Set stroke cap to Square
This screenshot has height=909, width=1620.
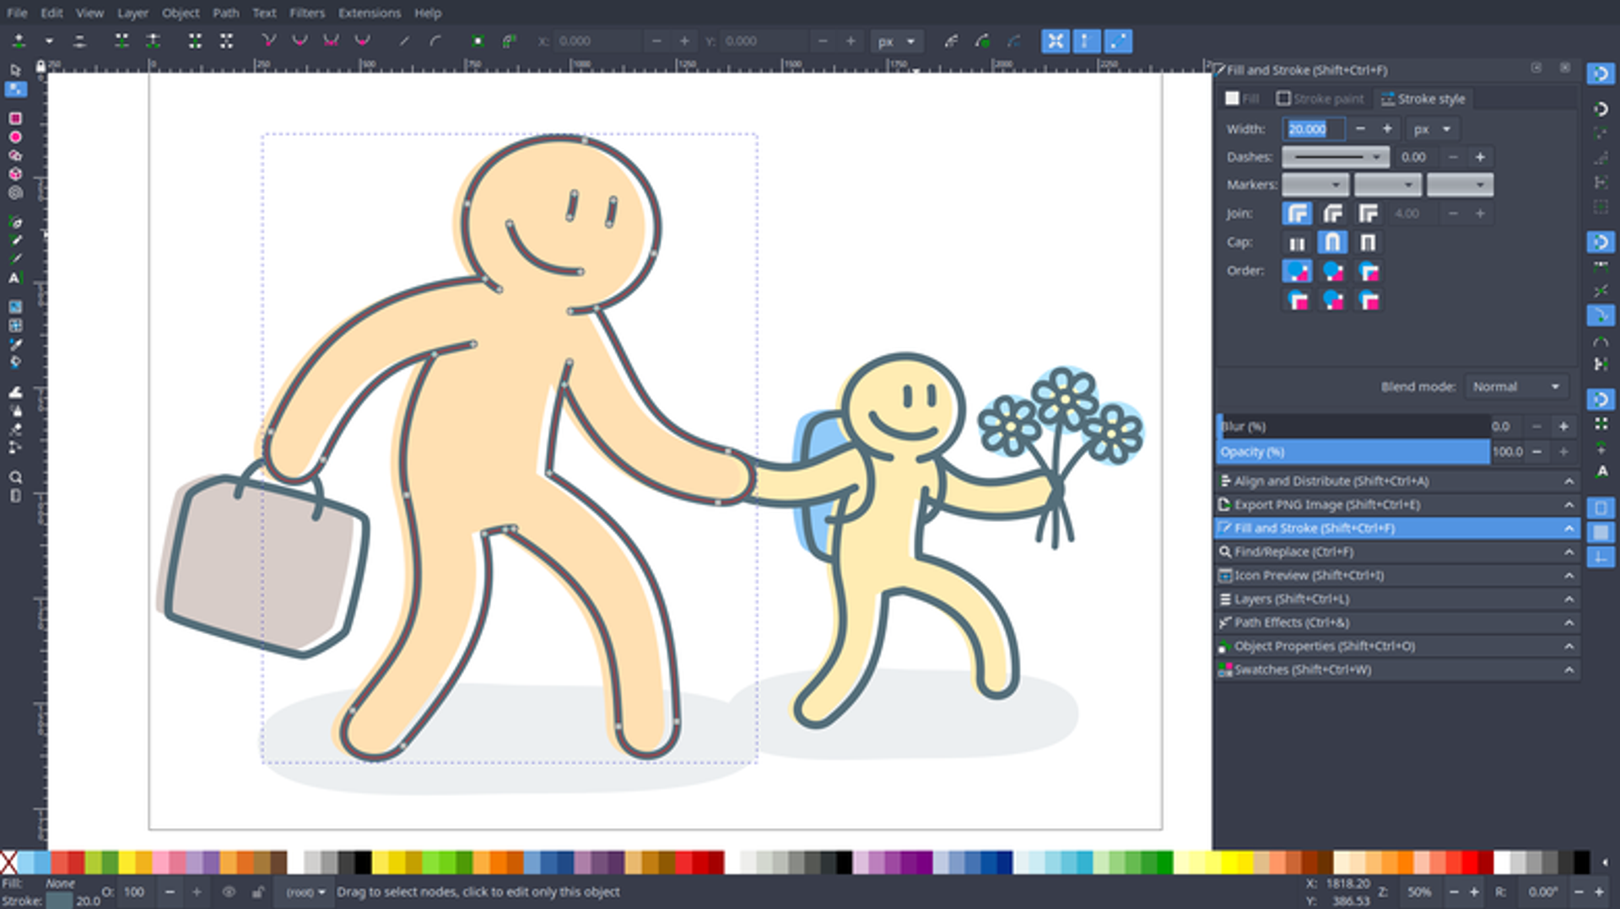click(x=1368, y=243)
